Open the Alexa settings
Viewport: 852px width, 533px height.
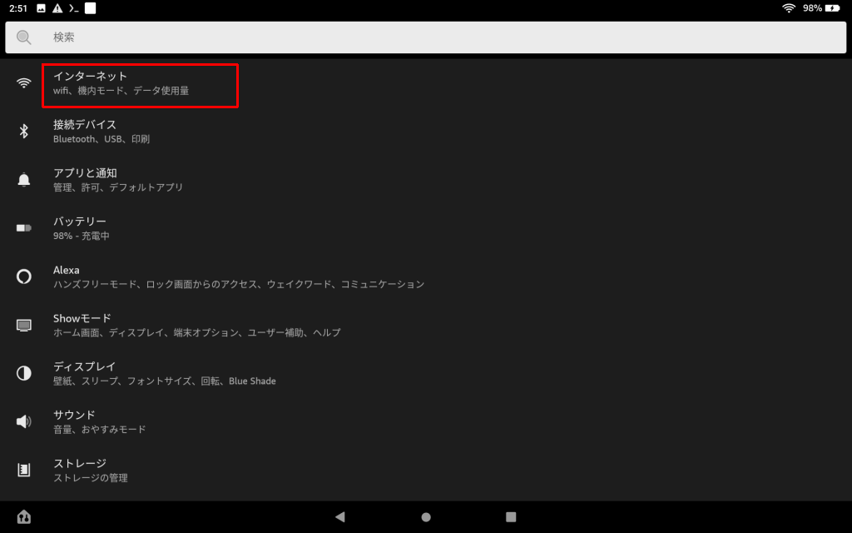[x=426, y=276]
